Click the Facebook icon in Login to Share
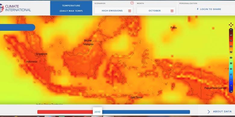235x117 pixels. click(198, 9)
